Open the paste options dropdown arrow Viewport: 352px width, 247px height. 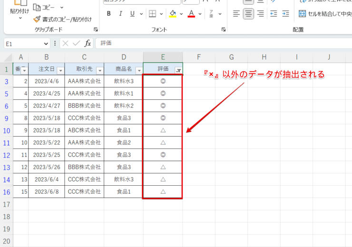[x=20, y=18]
